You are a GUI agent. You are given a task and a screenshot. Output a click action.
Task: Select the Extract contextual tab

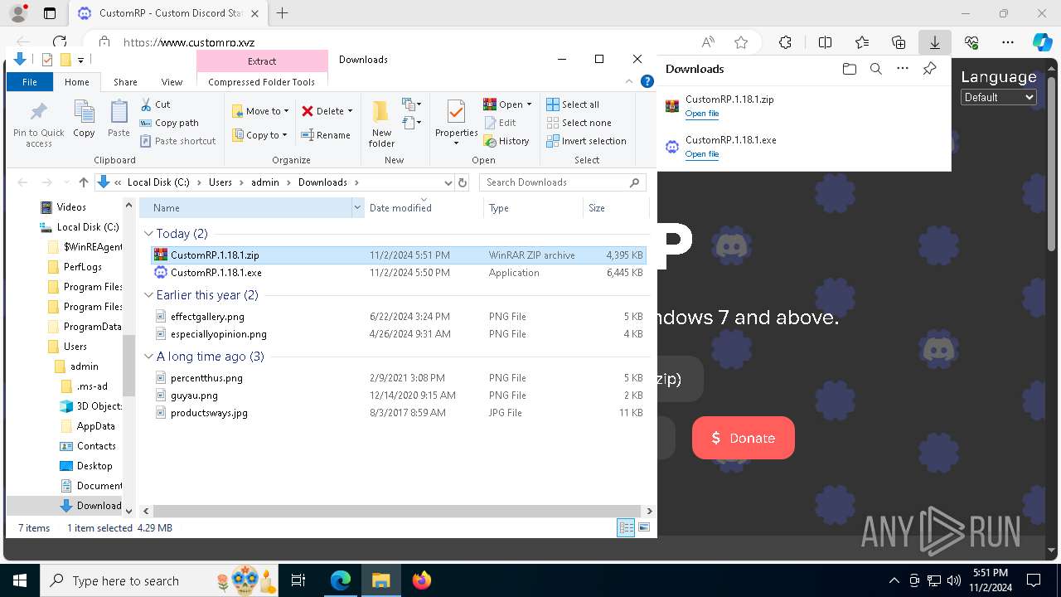coord(262,61)
